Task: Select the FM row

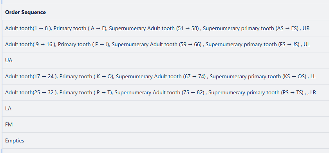Action: coord(165,125)
